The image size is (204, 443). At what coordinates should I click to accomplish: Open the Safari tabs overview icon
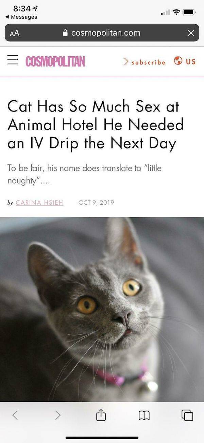tap(187, 415)
